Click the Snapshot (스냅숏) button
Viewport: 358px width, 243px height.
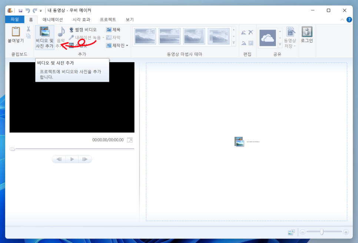(78, 46)
